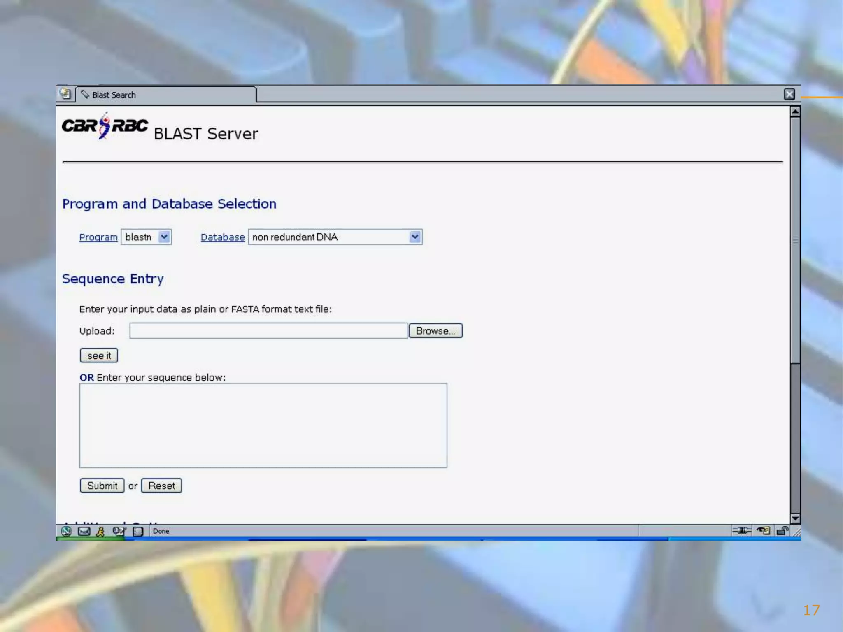843x632 pixels.
Task: Click the Address Book icon
Action: (x=138, y=531)
